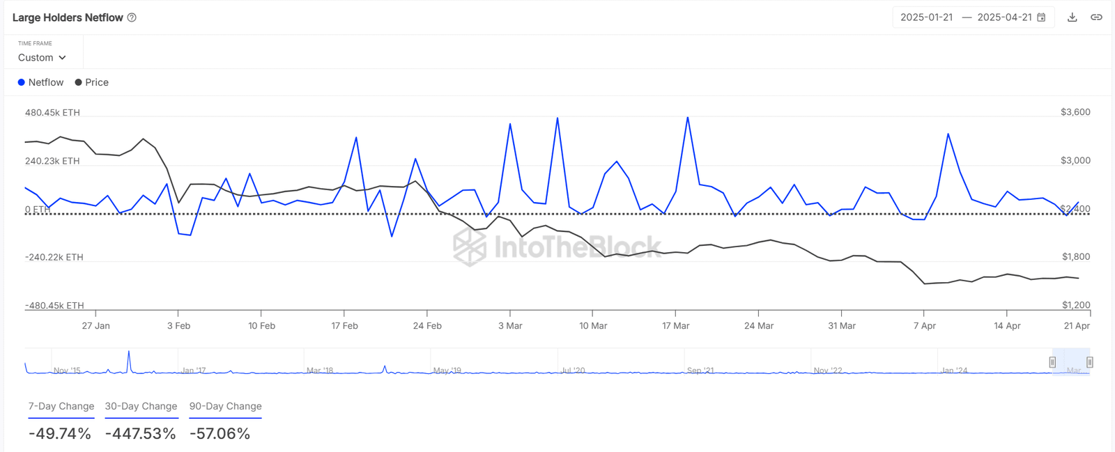The height and width of the screenshot is (452, 1115).
Task: Click the Large Holders Netflow title
Action: [68, 17]
